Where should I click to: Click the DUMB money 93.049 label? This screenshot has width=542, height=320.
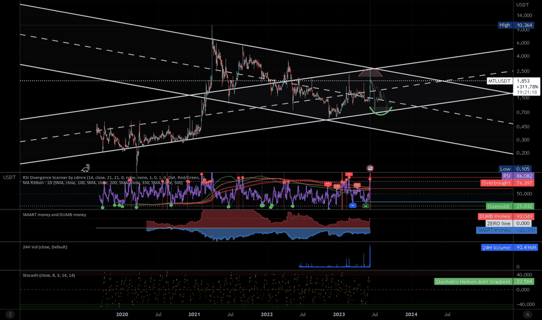[x=506, y=216]
